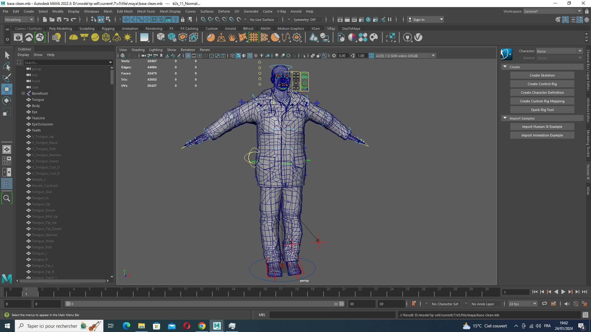The width and height of the screenshot is (591, 332).
Task: Expand the BoneRoot node in Outliner
Action: pos(23,93)
